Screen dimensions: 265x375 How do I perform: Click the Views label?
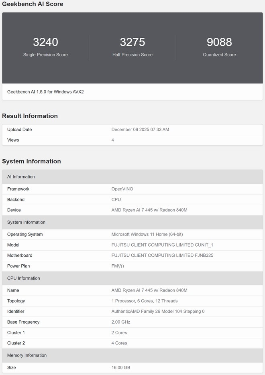pos(13,140)
